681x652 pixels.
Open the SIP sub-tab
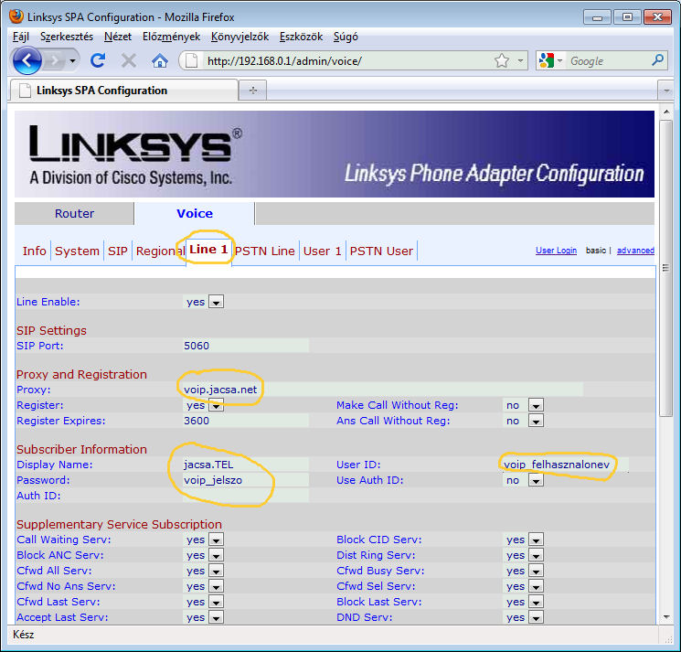[x=118, y=251]
